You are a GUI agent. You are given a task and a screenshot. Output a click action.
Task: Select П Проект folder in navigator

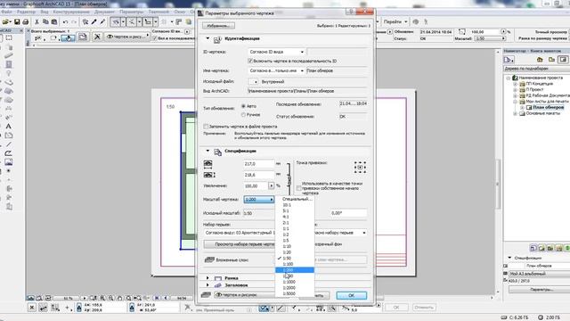tap(534, 89)
